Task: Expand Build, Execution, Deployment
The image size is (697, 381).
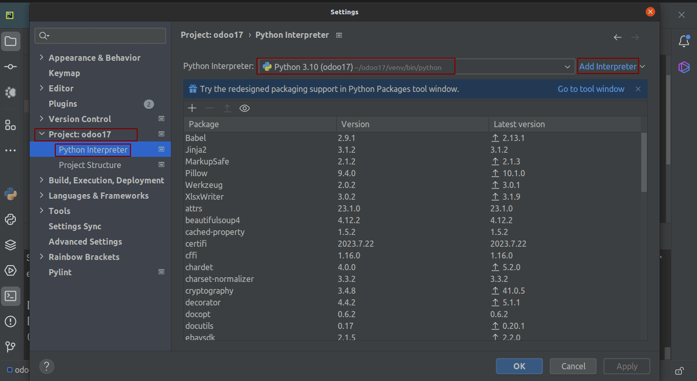Action: tap(41, 180)
